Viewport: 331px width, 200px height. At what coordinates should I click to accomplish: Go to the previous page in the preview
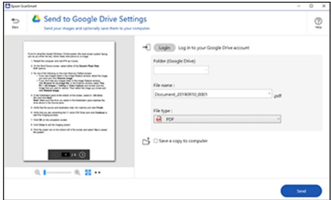(55, 155)
